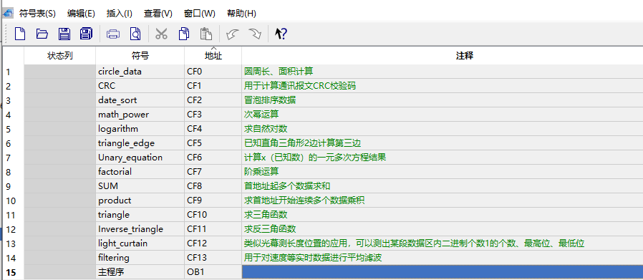643x280 pixels.
Task: Select the Unary_equation symbol cell
Action: (140, 158)
